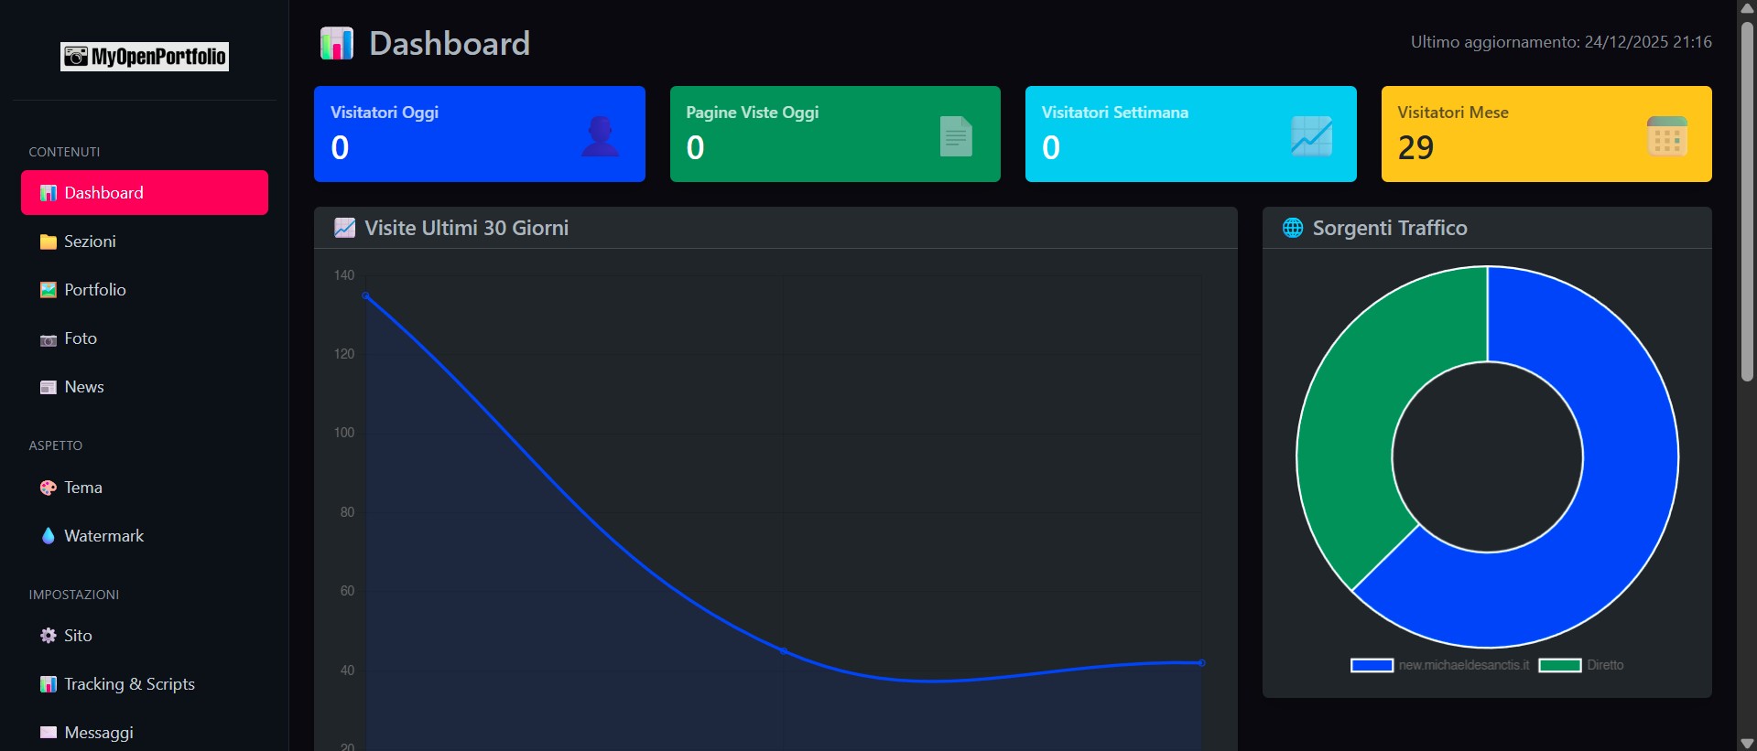Click the Sezioni folder icon
The width and height of the screenshot is (1757, 751).
[49, 241]
